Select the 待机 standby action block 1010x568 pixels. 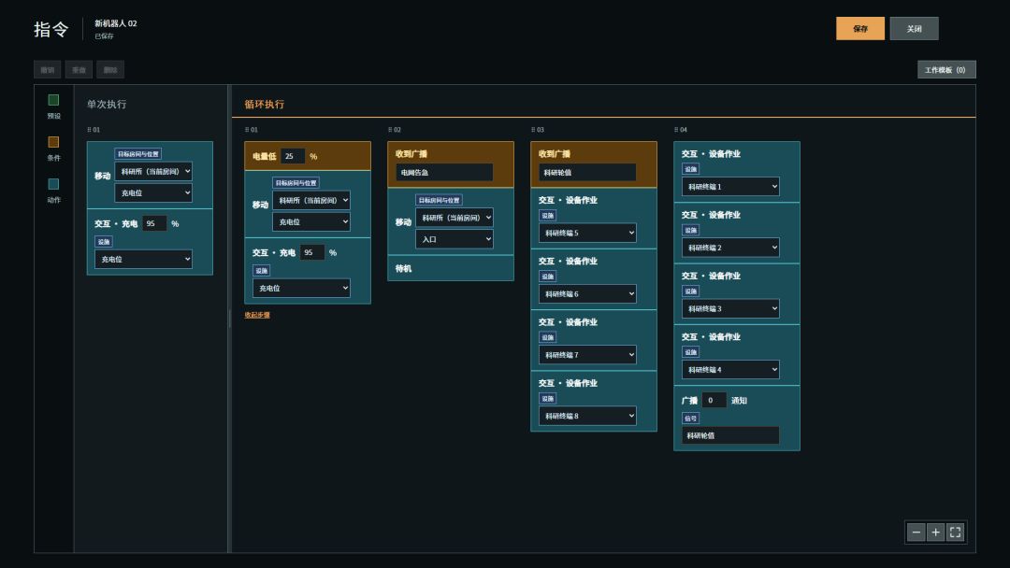point(451,268)
